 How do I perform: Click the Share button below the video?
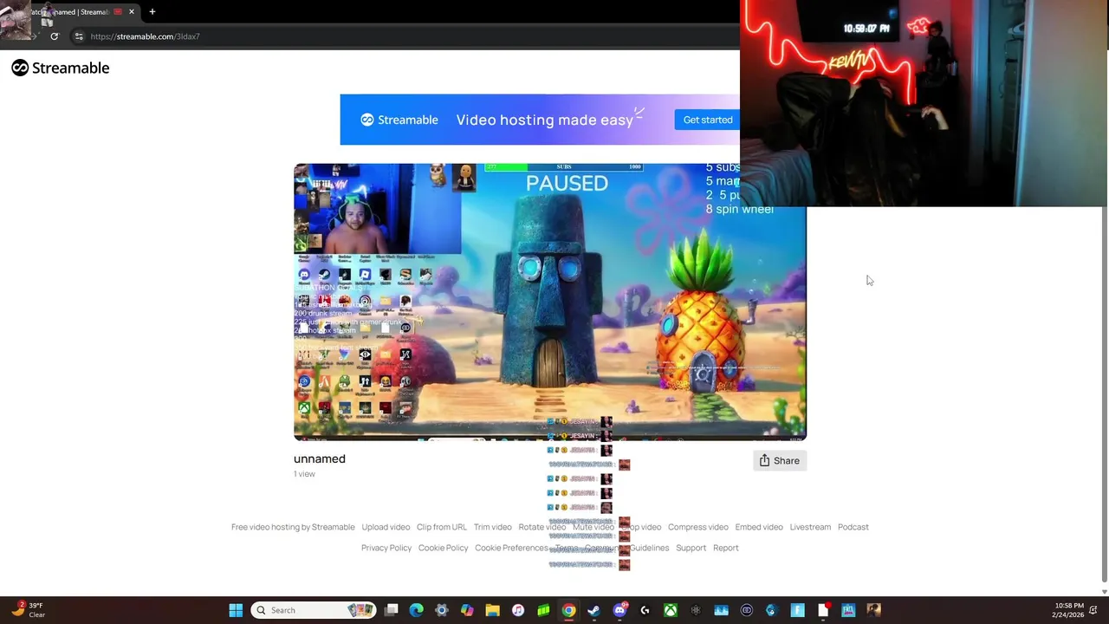click(x=779, y=461)
